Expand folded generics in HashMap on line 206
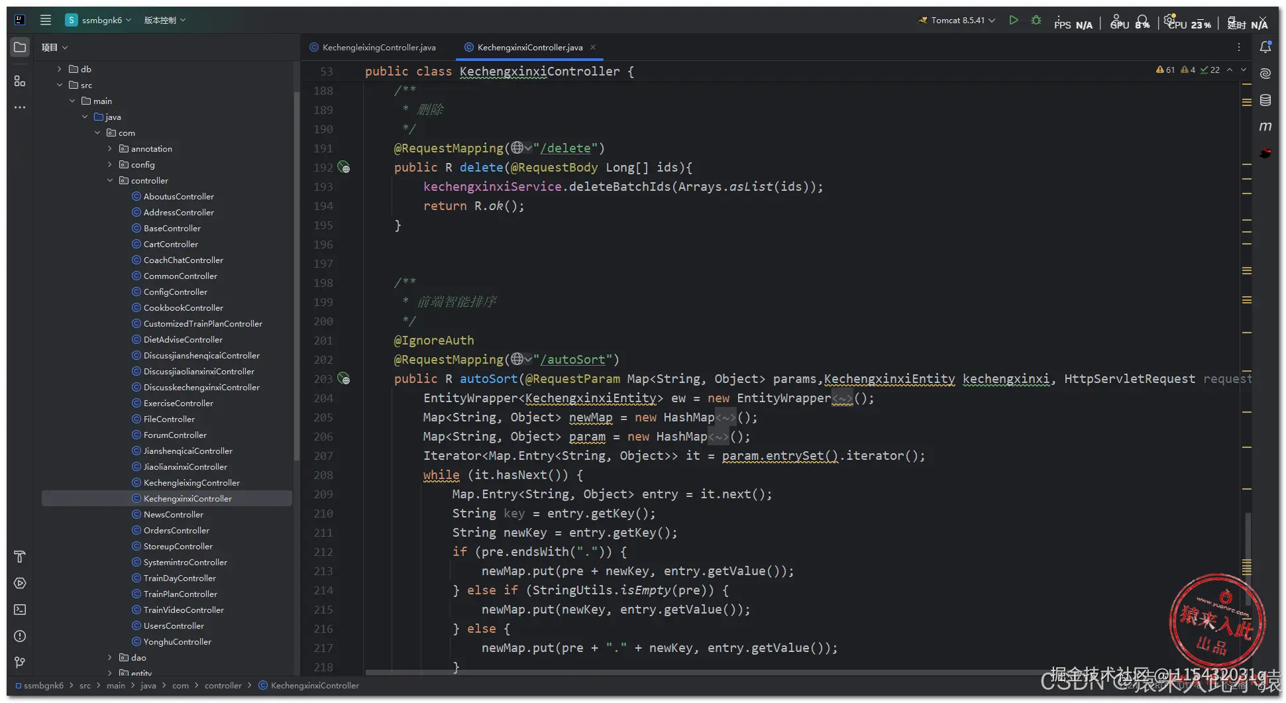The height and width of the screenshot is (703, 1286). click(718, 436)
